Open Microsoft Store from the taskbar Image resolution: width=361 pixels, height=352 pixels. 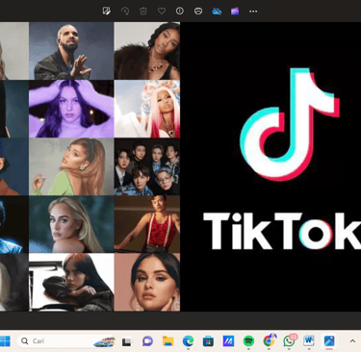coord(208,341)
